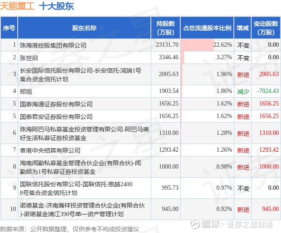The width and height of the screenshot is (281, 233).
Task: Click the green 减少 label
Action: click(243, 92)
